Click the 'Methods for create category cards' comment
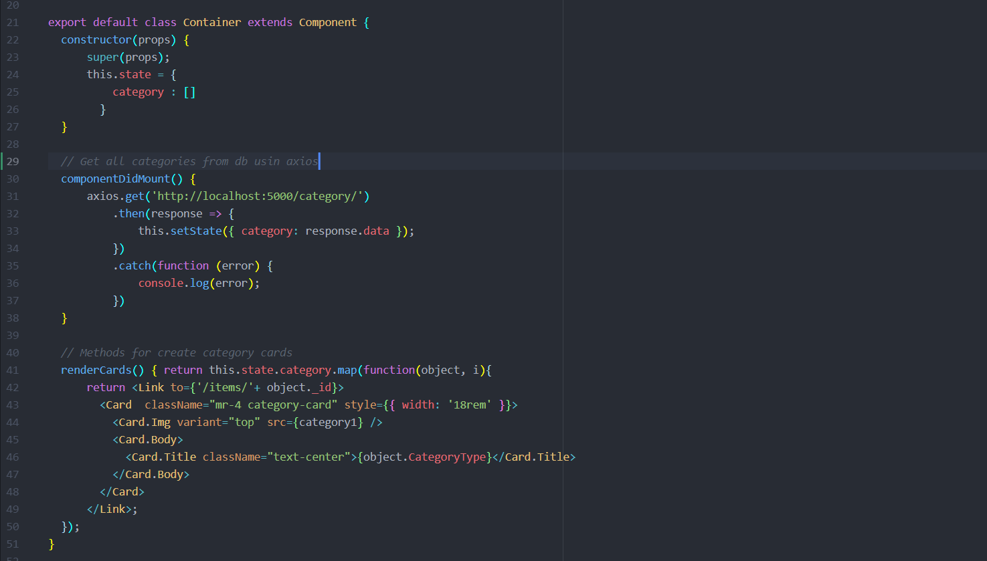 [x=177, y=352]
